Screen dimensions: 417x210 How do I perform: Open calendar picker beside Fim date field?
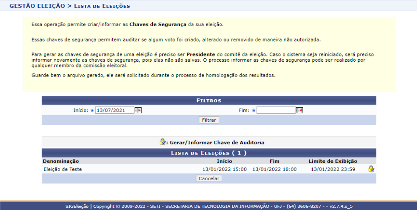(299, 110)
